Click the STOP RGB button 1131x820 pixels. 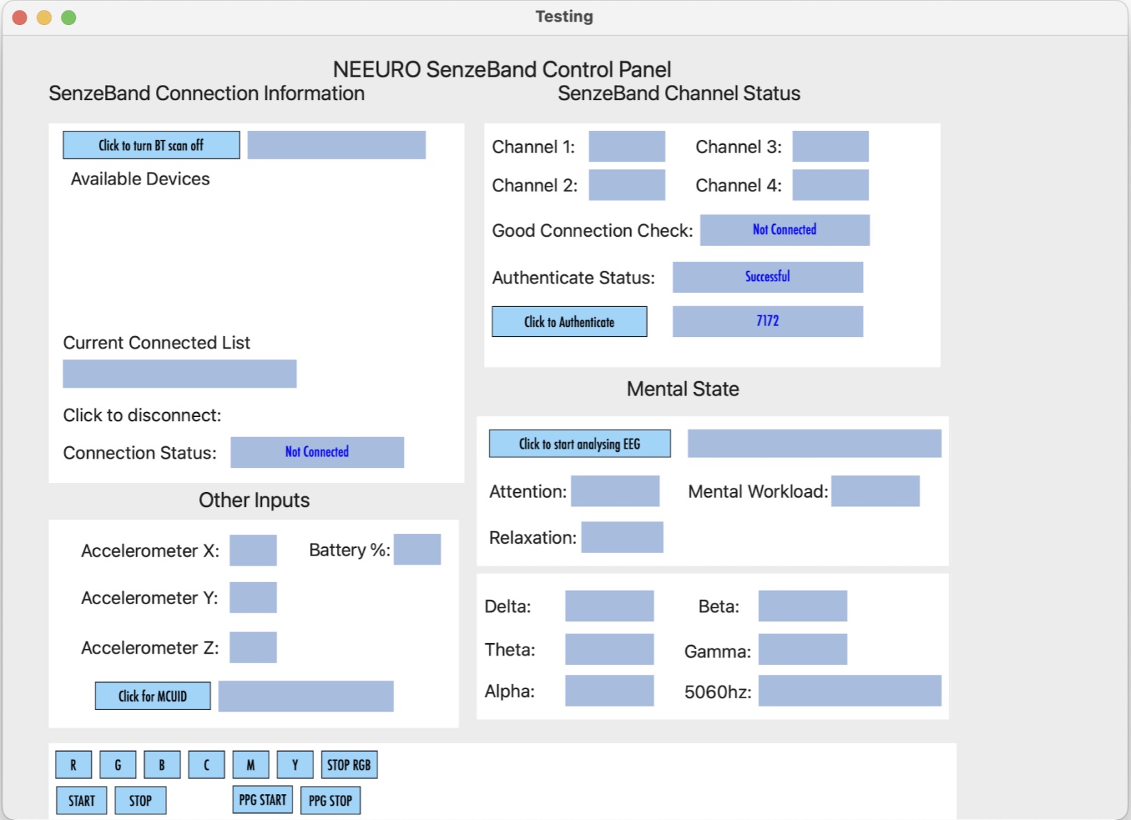[x=349, y=764]
